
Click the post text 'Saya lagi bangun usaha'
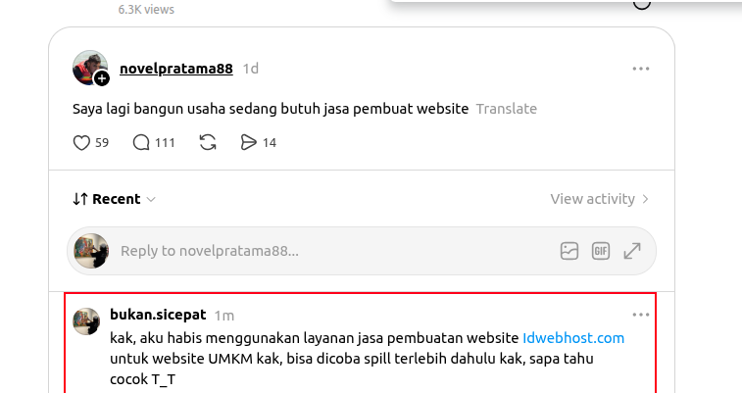coord(149,109)
